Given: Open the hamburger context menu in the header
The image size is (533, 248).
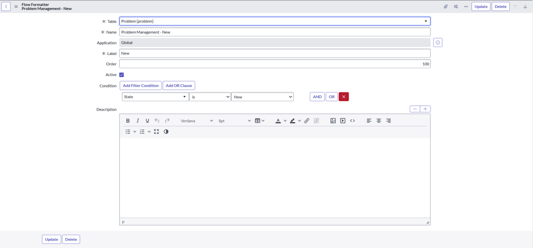Looking at the screenshot, I should point(16,7).
